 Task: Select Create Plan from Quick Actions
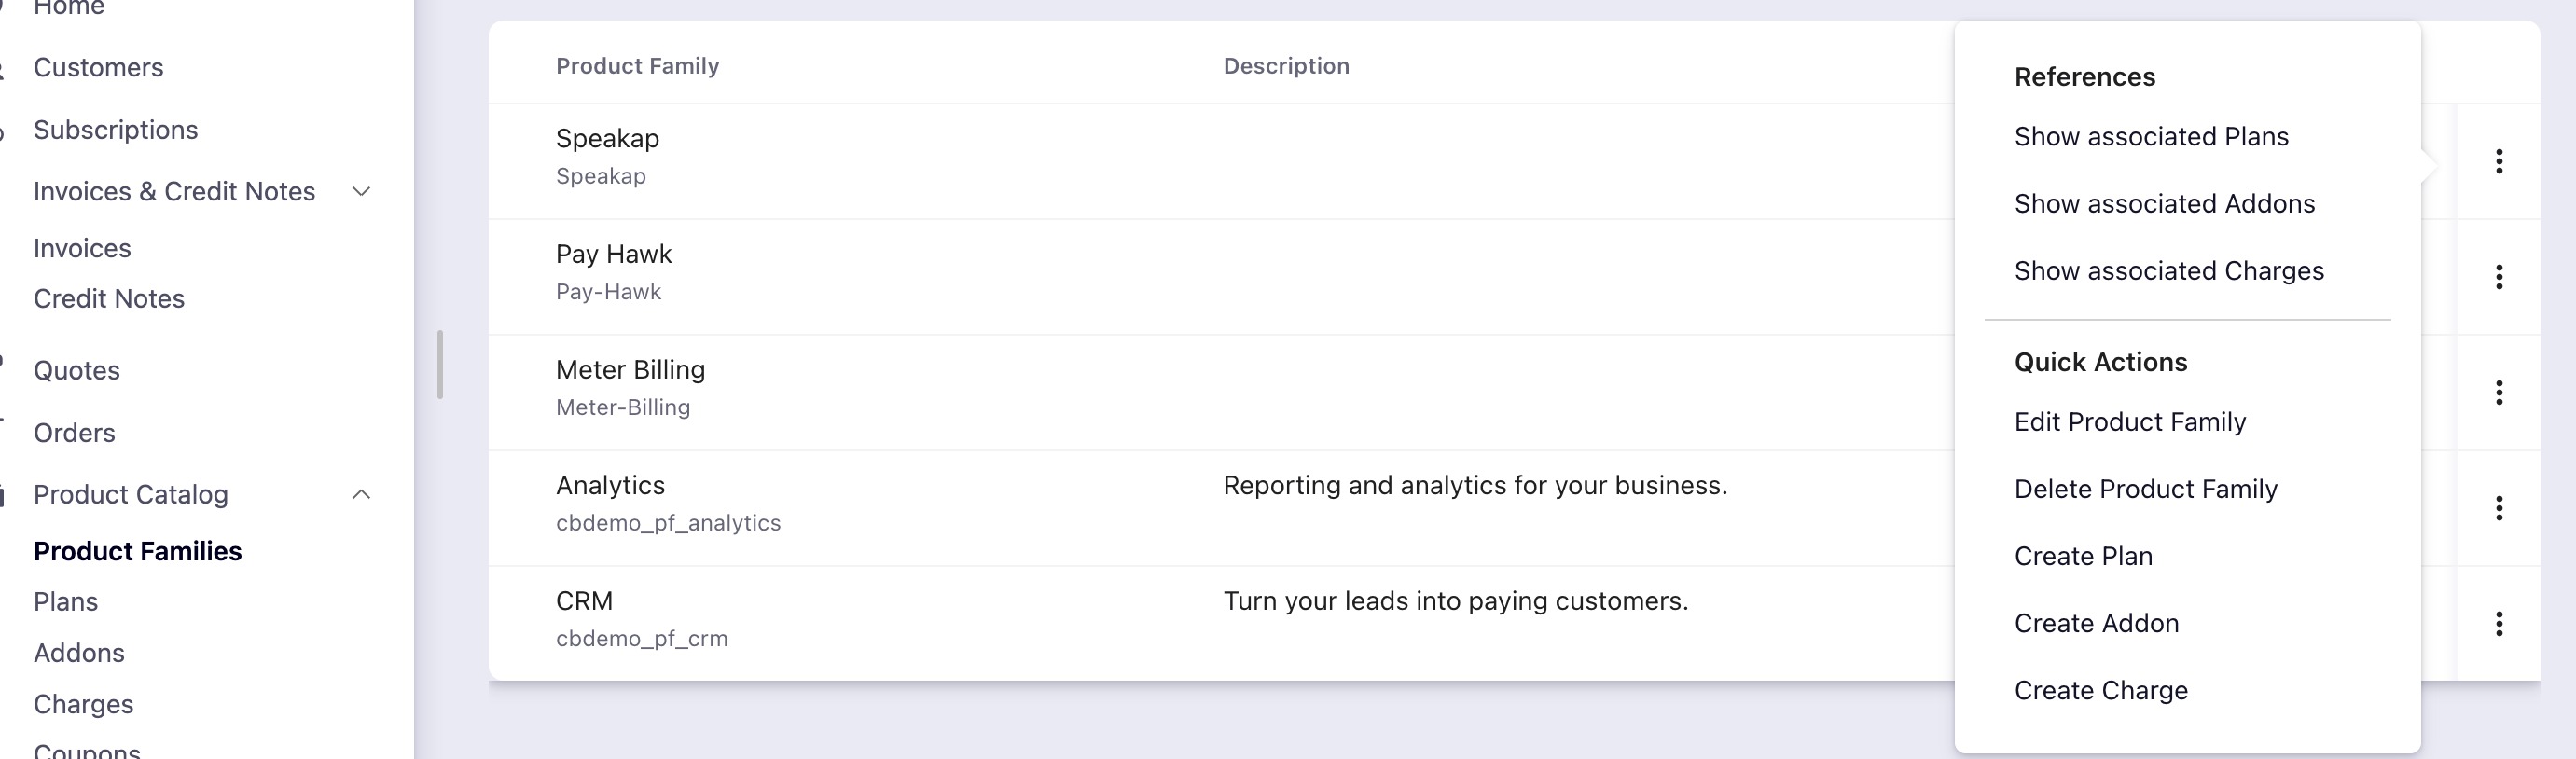click(x=2083, y=556)
